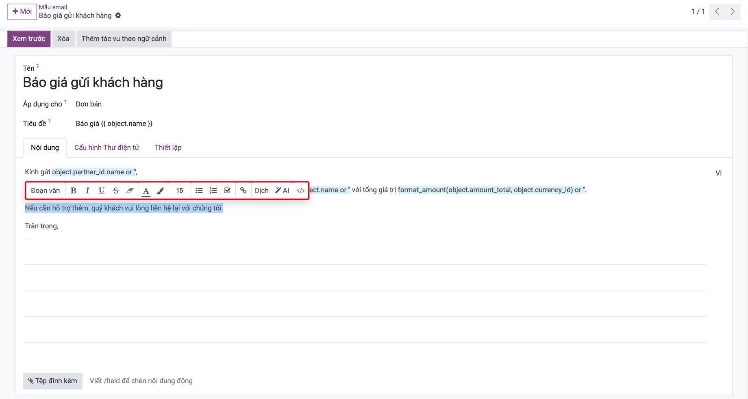Click the help mark beside Áp dụng cho
Image resolution: width=748 pixels, height=399 pixels.
click(x=65, y=102)
